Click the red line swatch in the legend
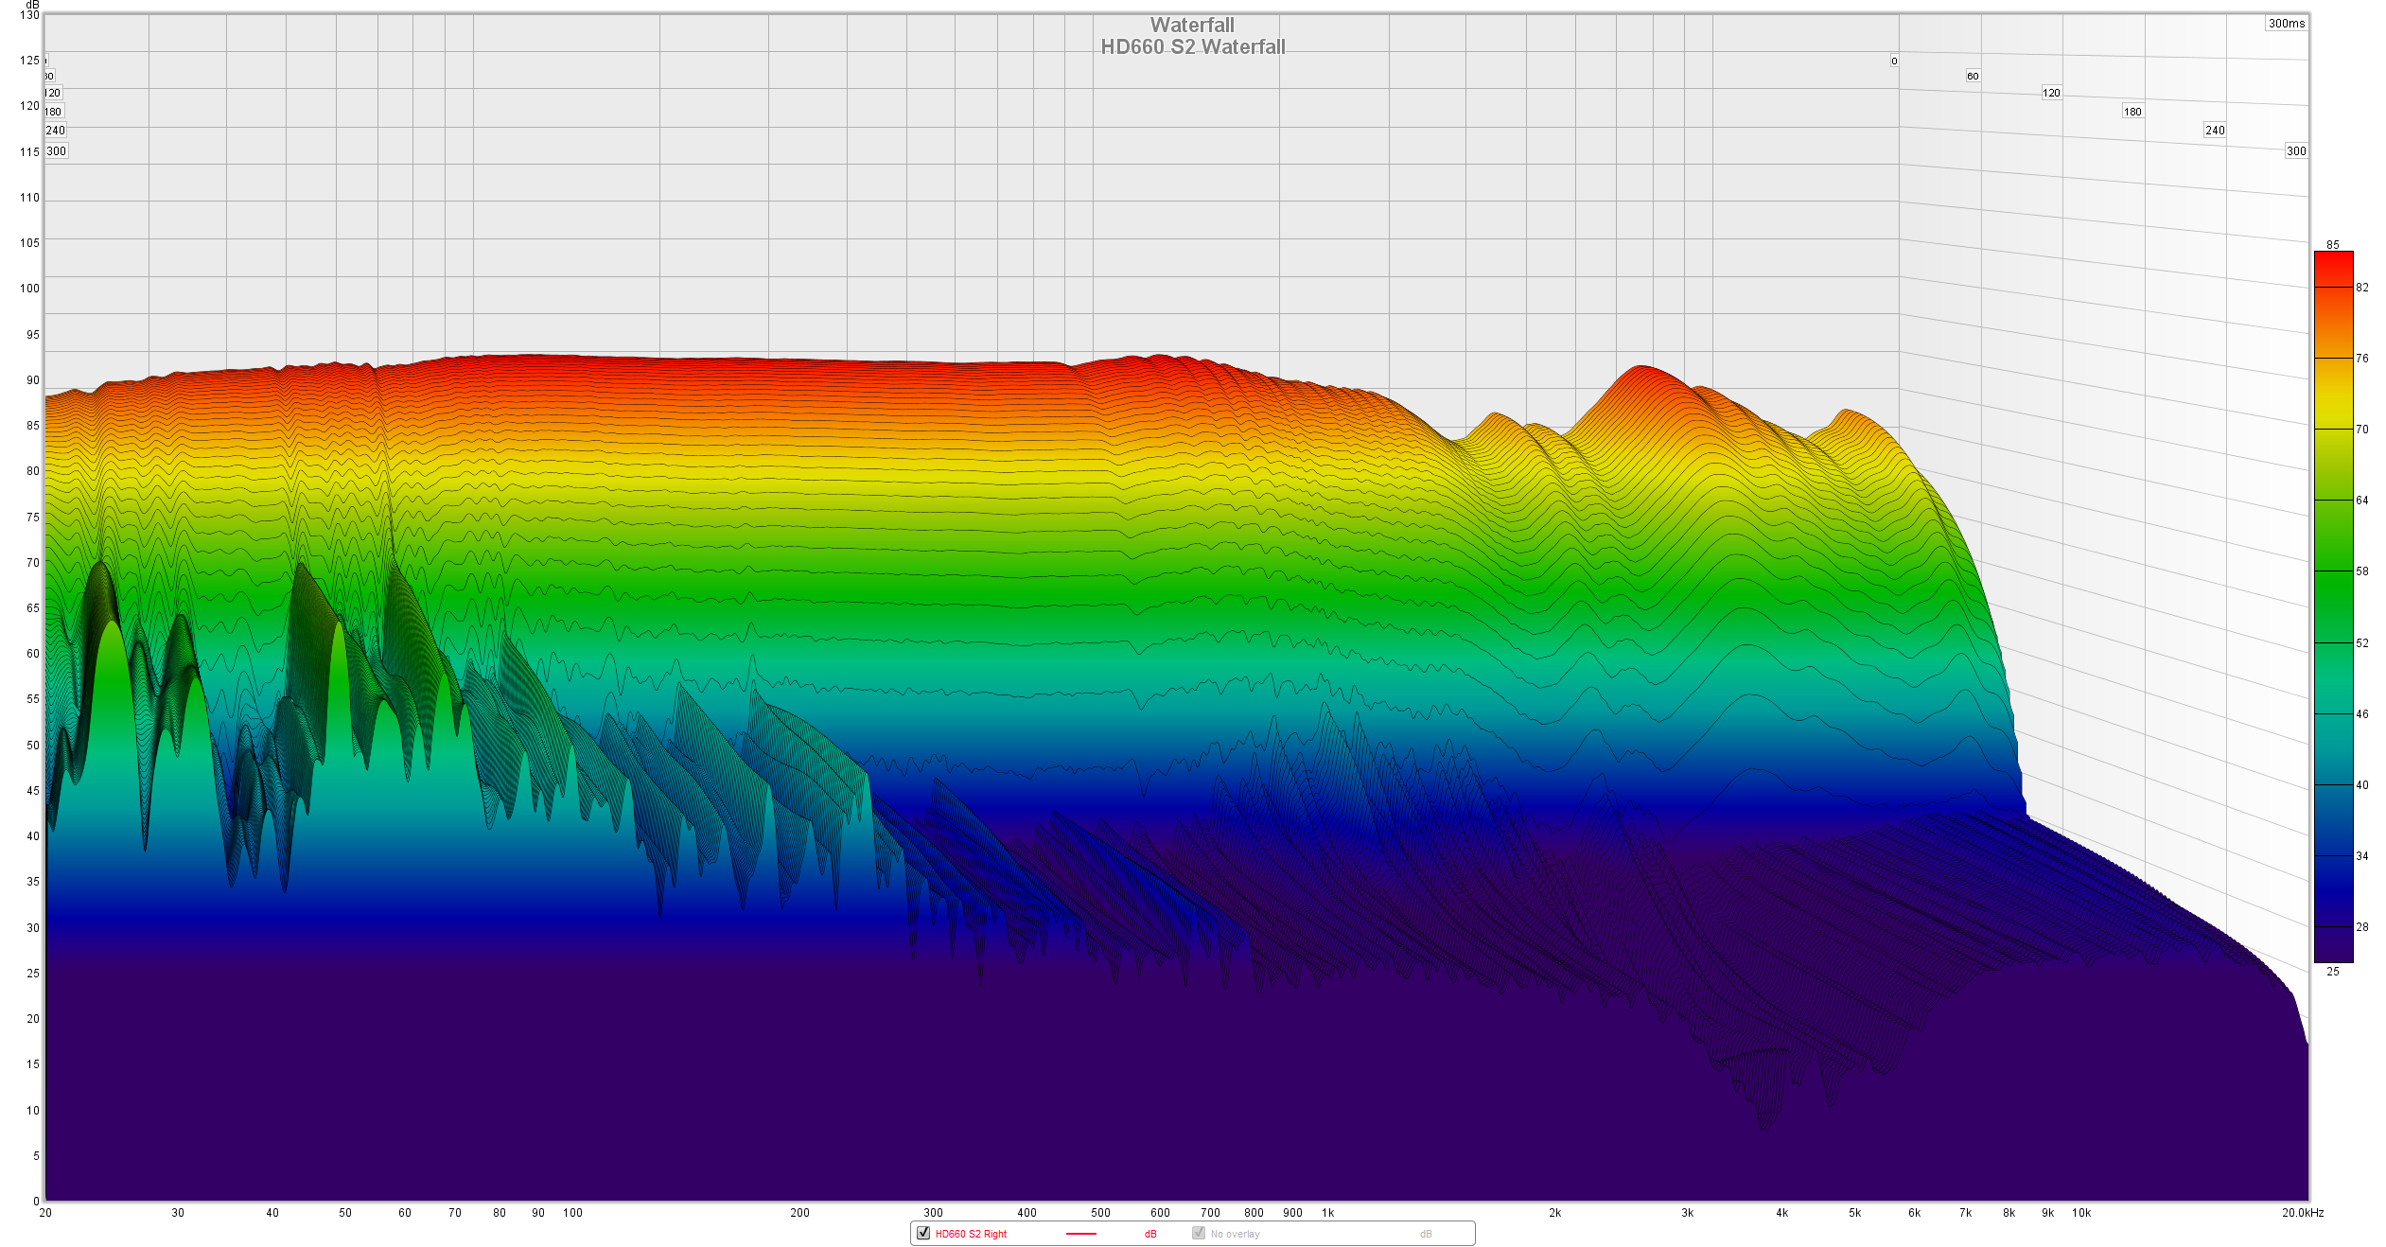The height and width of the screenshot is (1247, 2386). pos(1080,1234)
